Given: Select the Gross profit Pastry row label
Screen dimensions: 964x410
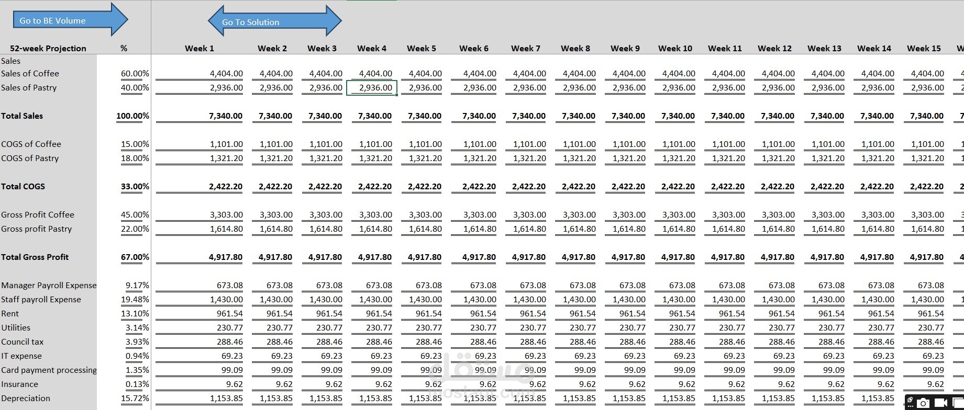Looking at the screenshot, I should click(37, 229).
